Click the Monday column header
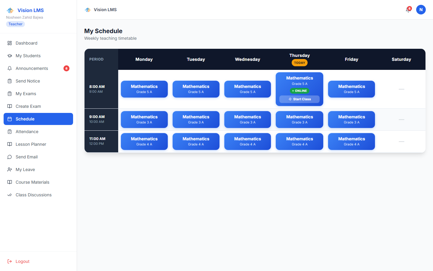This screenshot has width=433, height=271. click(144, 59)
